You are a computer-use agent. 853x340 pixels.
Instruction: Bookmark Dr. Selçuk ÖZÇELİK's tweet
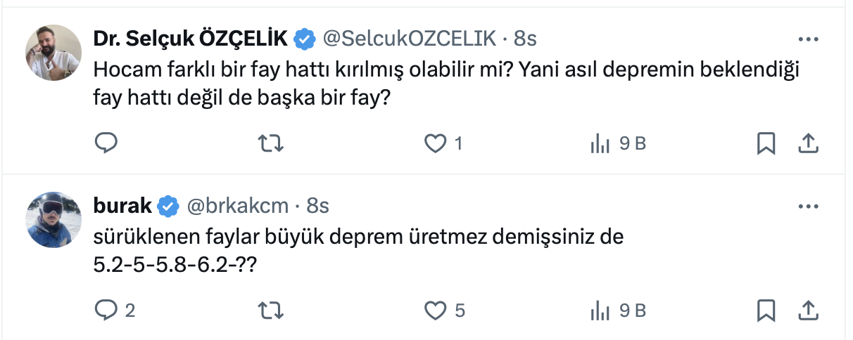pyautogui.click(x=766, y=143)
